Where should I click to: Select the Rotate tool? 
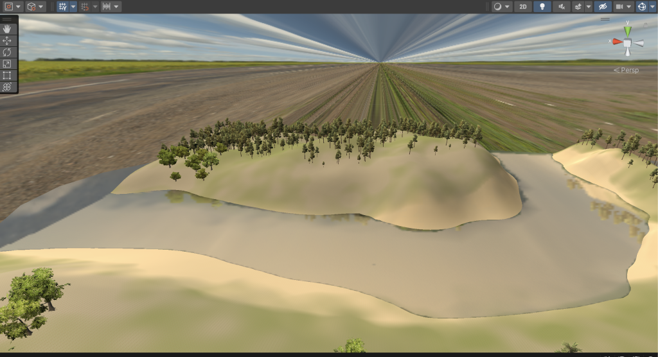pyautogui.click(x=7, y=52)
